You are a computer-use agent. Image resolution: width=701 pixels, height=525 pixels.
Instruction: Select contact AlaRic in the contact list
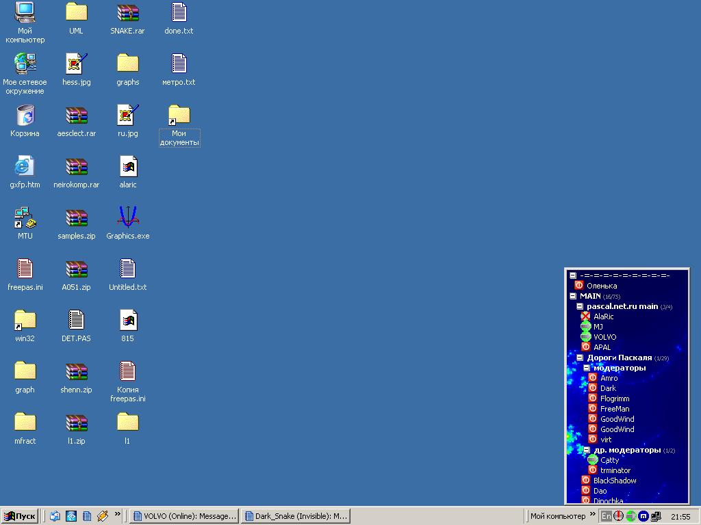coord(603,317)
